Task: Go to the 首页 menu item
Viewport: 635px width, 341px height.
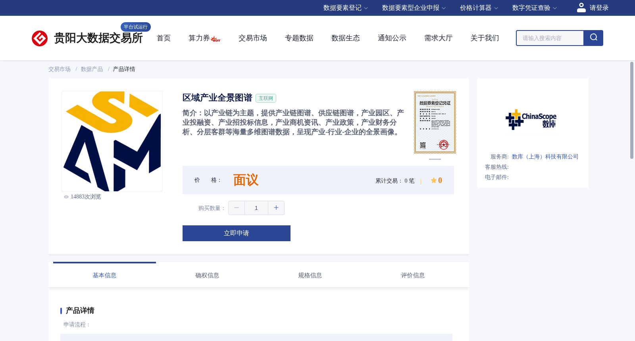Action: coord(164,38)
